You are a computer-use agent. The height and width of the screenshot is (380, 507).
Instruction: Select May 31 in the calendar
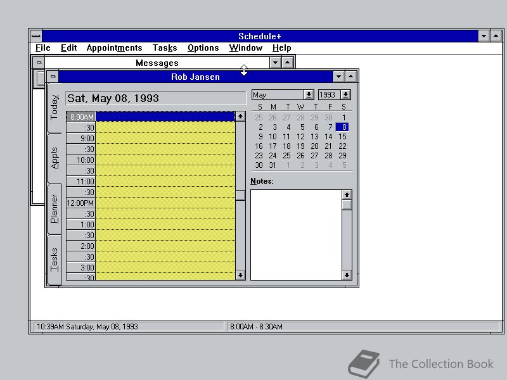[273, 165]
